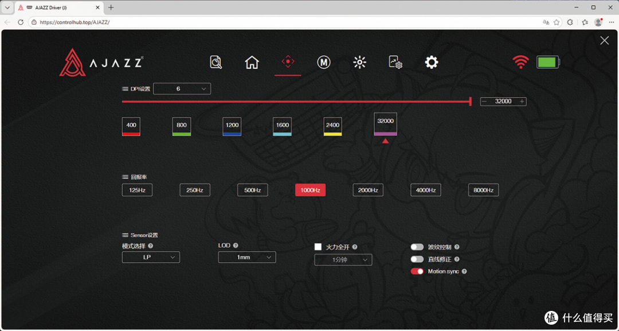Viewport: 619px width, 331px height.
Task: Disable the Motion sync switch
Action: click(x=417, y=272)
